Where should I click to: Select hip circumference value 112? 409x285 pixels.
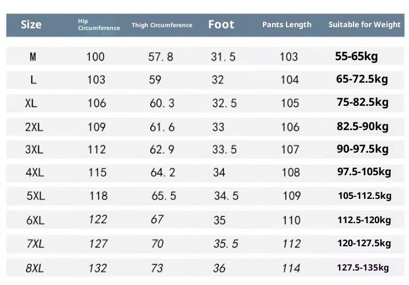[96, 150]
